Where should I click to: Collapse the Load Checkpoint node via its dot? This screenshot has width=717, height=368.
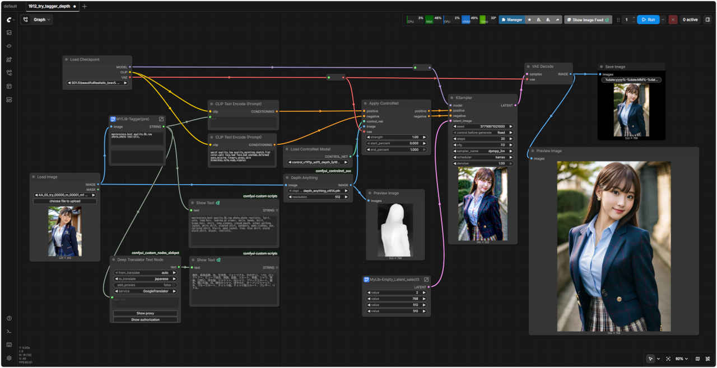(x=67, y=59)
